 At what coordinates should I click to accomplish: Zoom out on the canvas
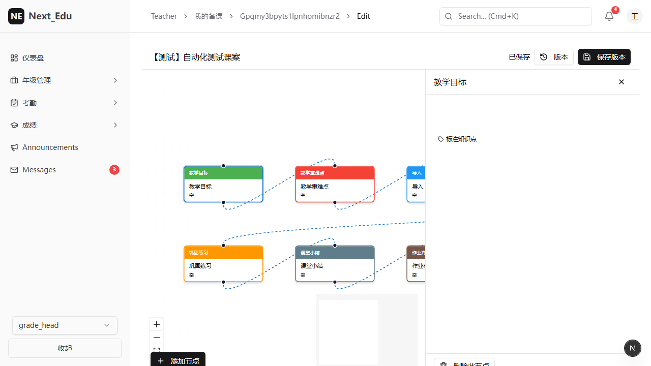coord(157,338)
